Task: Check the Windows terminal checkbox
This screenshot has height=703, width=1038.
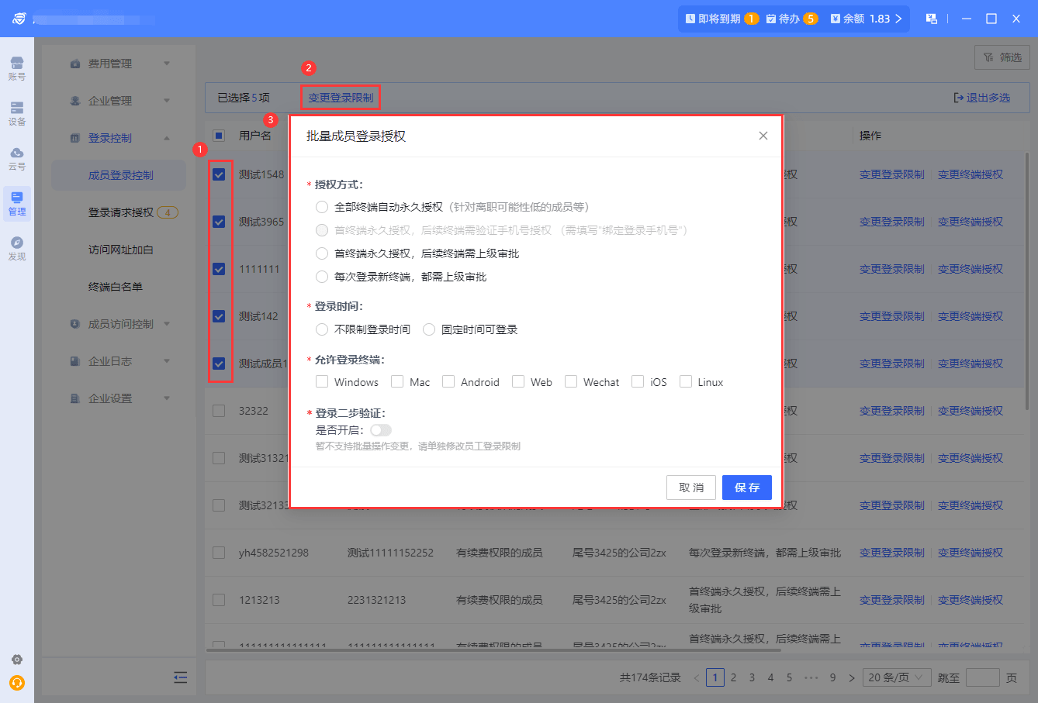Action: click(322, 381)
